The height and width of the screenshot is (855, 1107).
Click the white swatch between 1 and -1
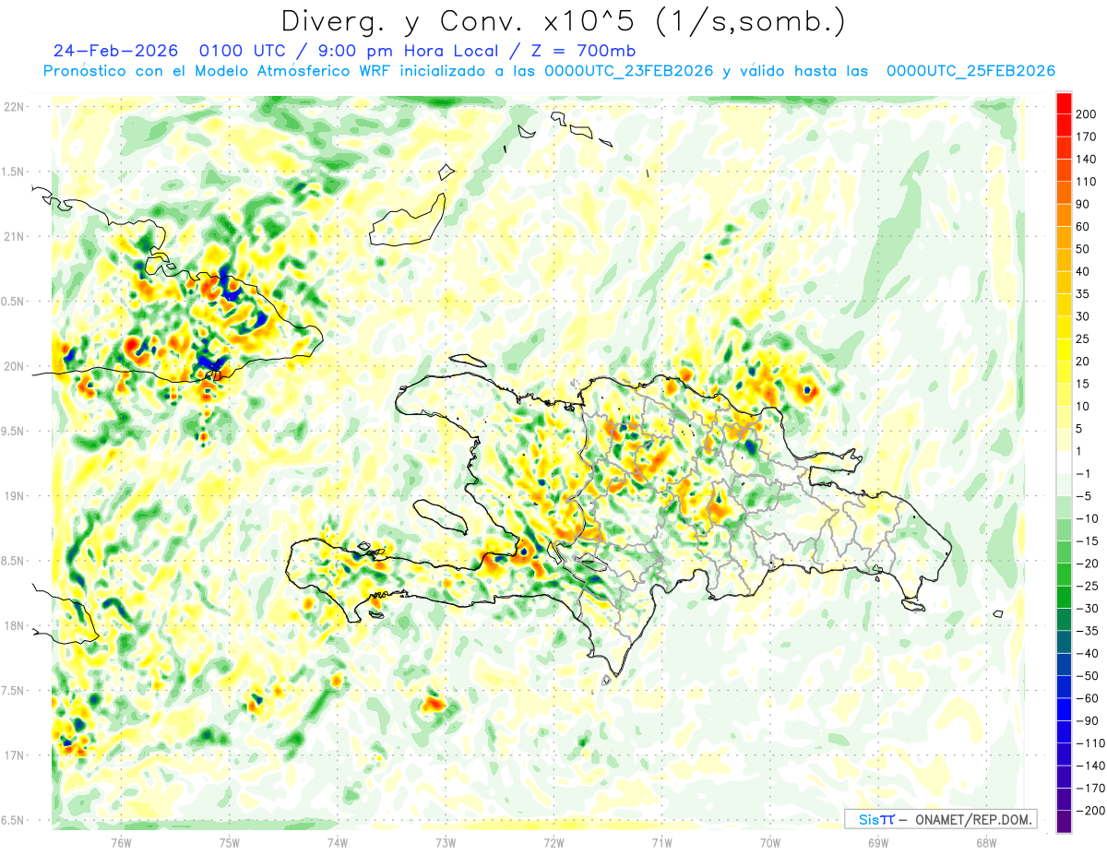(x=1065, y=463)
